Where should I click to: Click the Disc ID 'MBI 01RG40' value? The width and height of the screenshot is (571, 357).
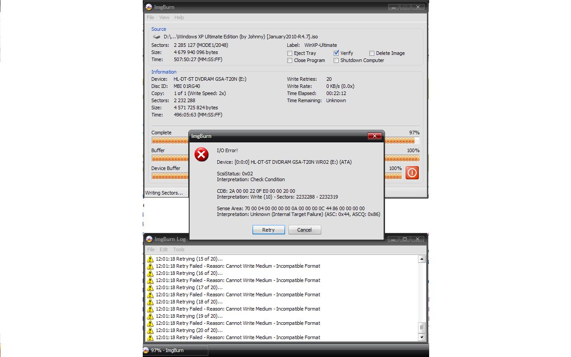tap(187, 86)
